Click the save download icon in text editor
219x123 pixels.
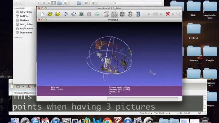[28, 86]
